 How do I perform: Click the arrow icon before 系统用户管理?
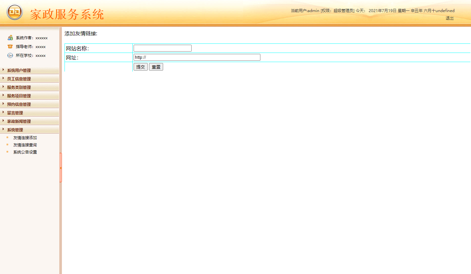(x=3, y=70)
